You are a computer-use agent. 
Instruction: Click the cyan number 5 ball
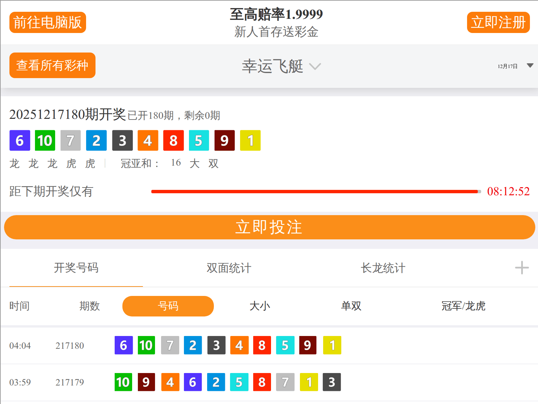[x=198, y=141]
